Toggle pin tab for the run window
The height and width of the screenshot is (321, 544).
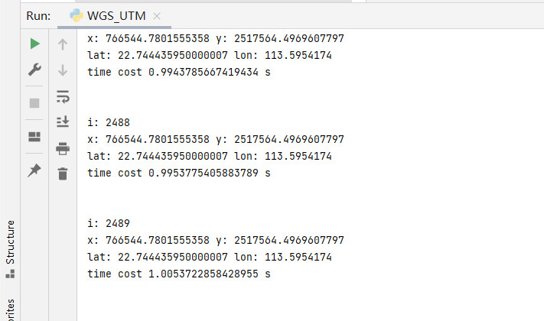(34, 170)
